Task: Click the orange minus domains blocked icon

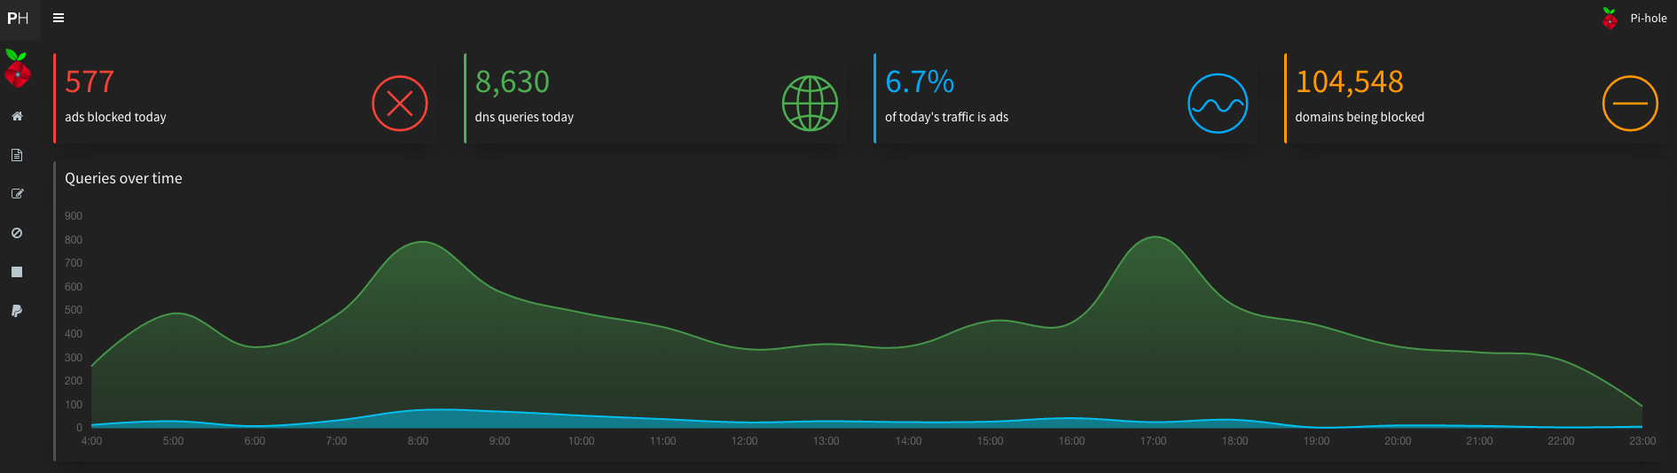Action: coord(1629,104)
